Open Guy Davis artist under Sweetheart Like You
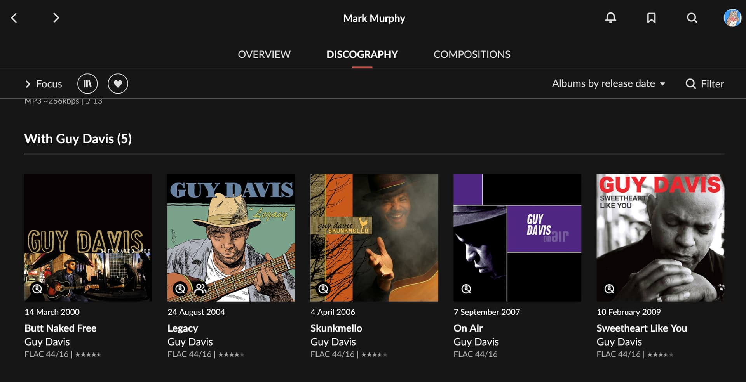 pyautogui.click(x=619, y=342)
